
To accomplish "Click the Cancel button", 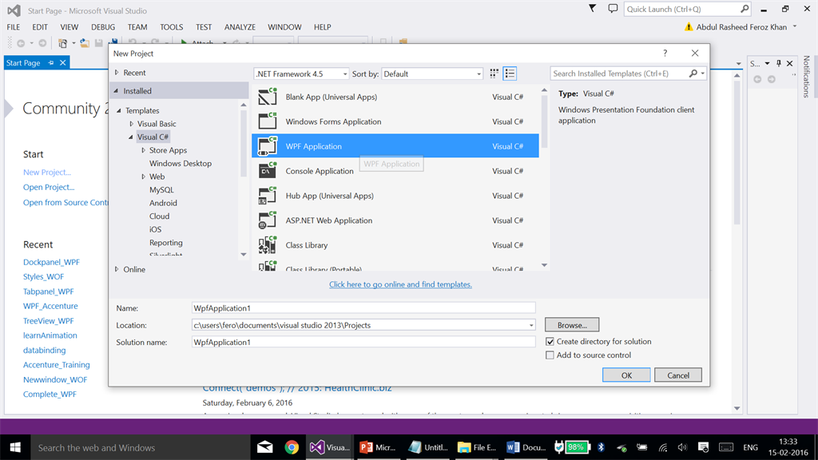I will pyautogui.click(x=677, y=375).
